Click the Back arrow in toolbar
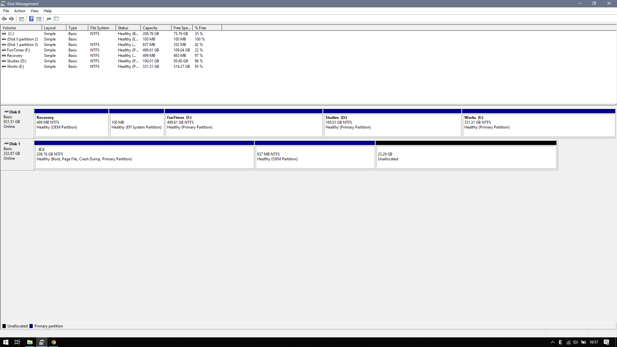The width and height of the screenshot is (617, 347). point(4,19)
